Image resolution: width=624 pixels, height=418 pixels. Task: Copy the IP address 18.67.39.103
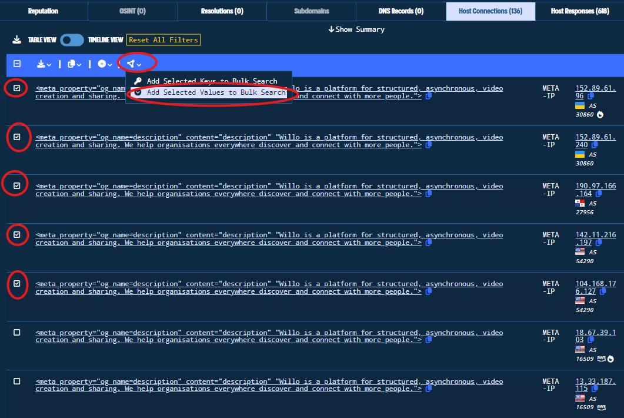tap(591, 340)
